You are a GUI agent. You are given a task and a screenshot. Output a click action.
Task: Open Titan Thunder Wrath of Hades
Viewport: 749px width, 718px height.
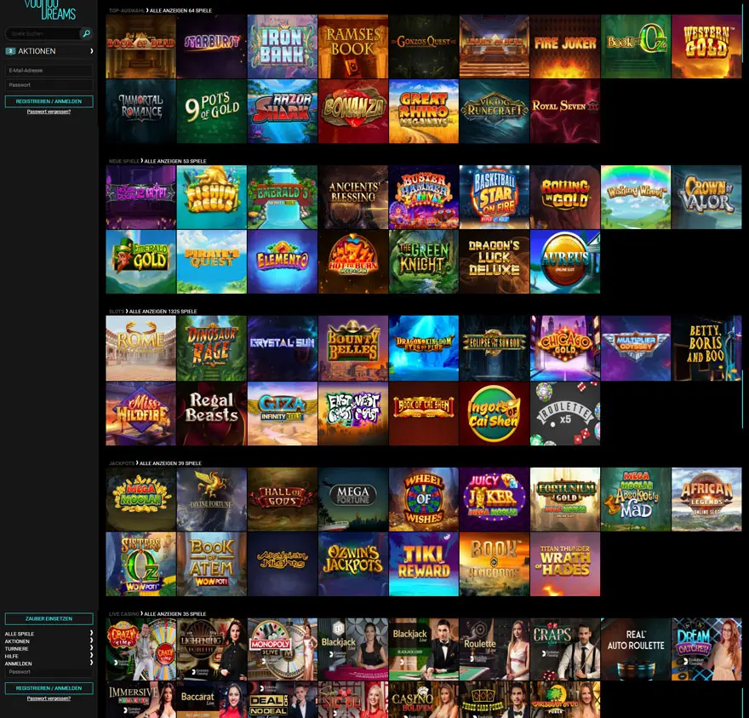click(565, 564)
